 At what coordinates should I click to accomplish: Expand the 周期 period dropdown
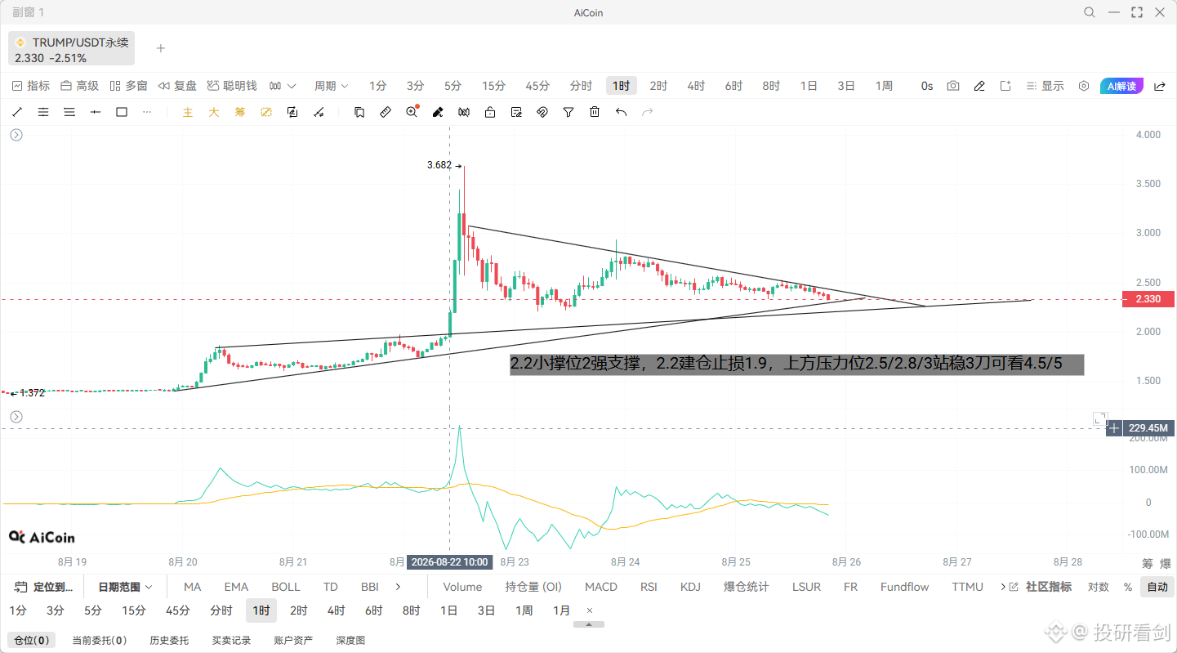click(331, 86)
